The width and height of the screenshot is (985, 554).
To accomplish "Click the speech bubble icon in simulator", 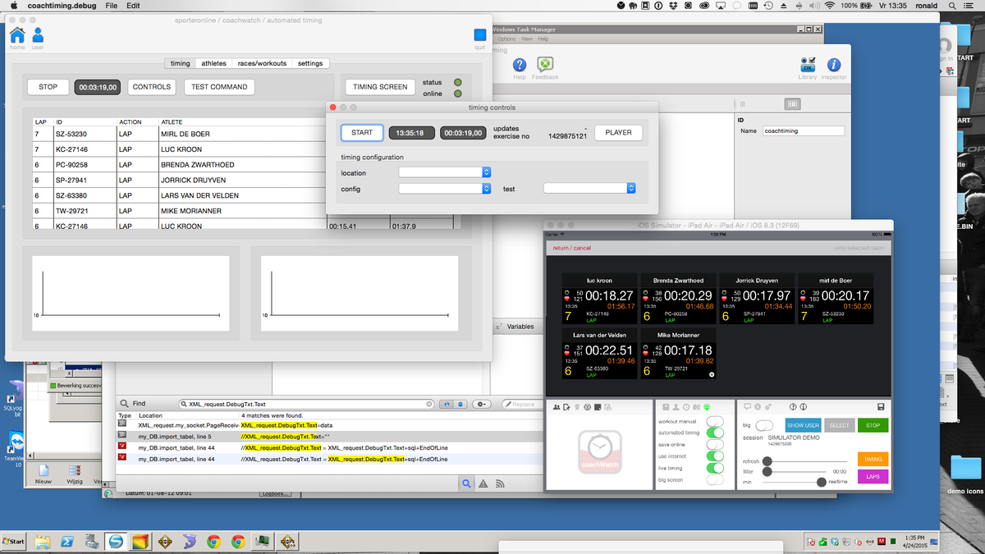I will click(748, 407).
